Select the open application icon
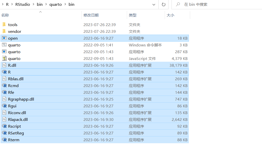Viewport: 262px width, 148px height. click(4, 38)
